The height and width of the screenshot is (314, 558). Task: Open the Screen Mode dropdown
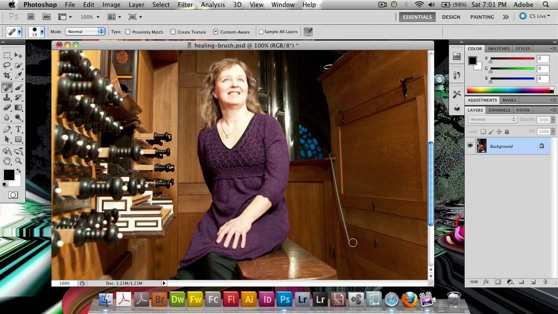(x=136, y=17)
